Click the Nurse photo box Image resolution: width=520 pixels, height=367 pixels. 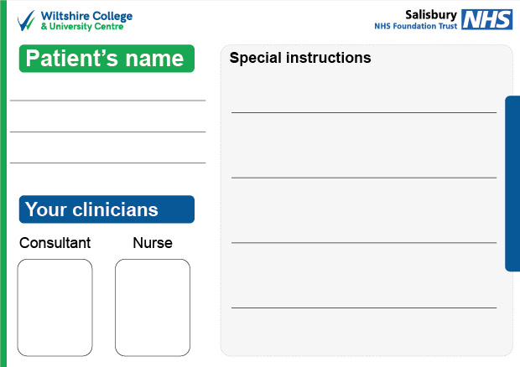[153, 308]
